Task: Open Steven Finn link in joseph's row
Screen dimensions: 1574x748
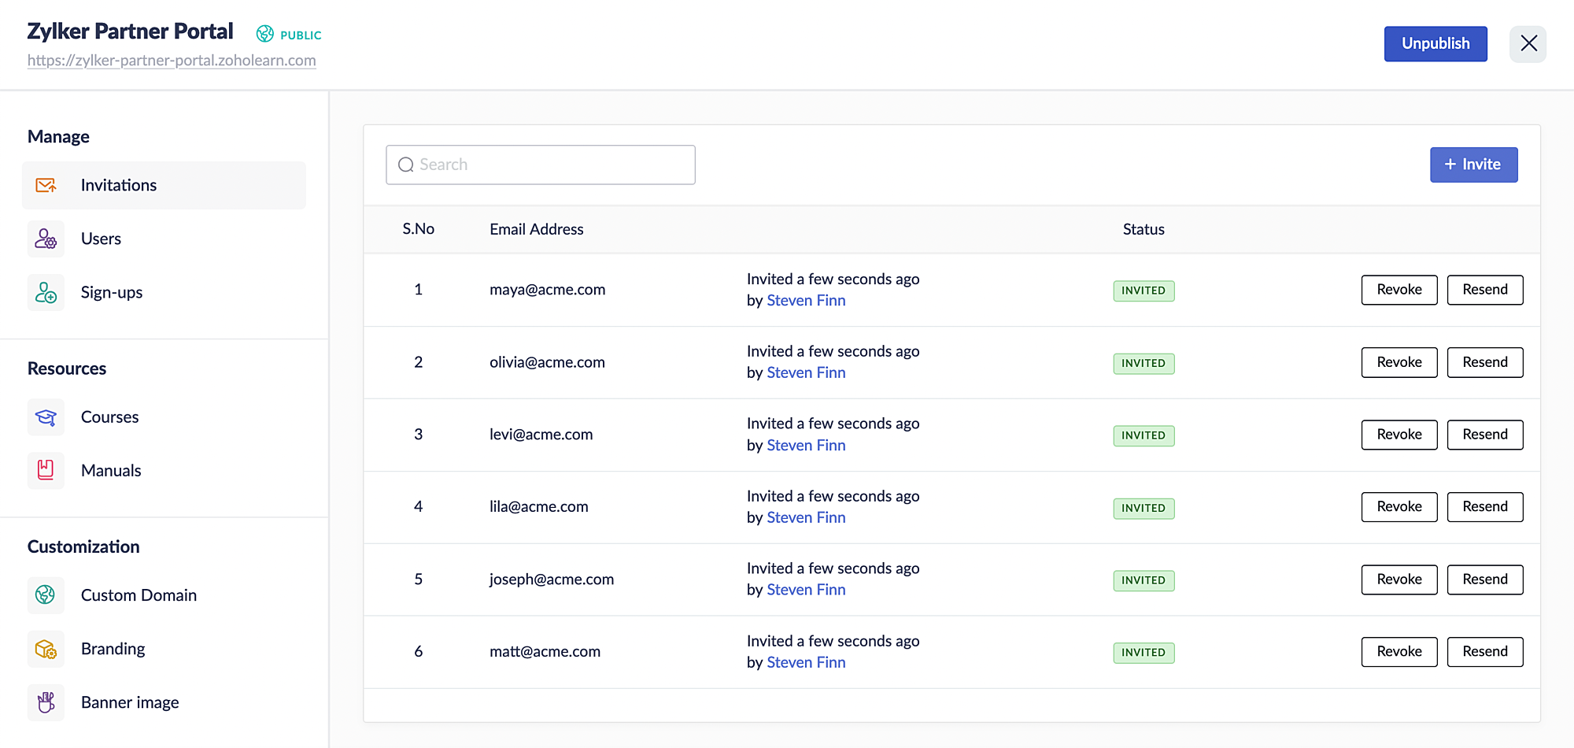Action: tap(806, 590)
